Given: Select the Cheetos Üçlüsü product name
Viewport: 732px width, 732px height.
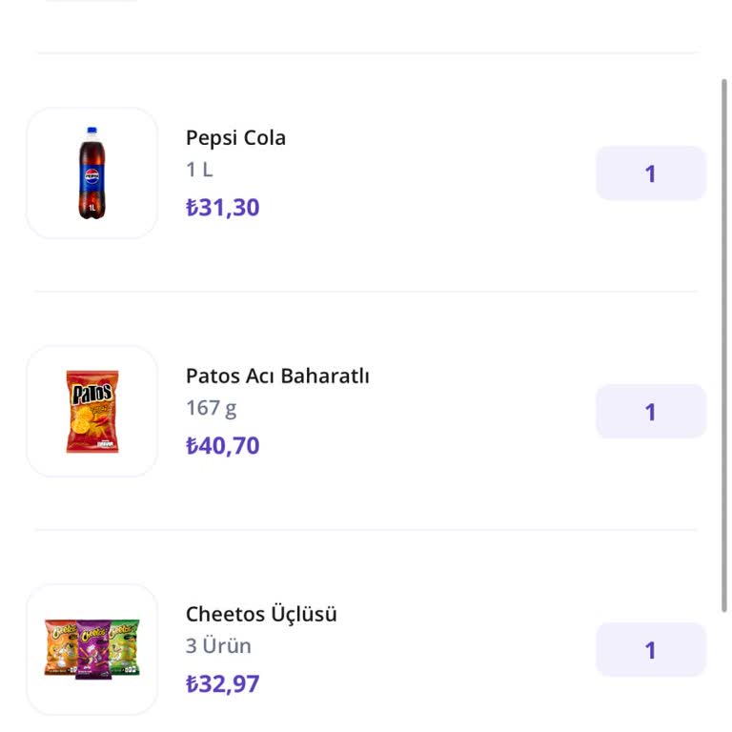Looking at the screenshot, I should (x=261, y=614).
